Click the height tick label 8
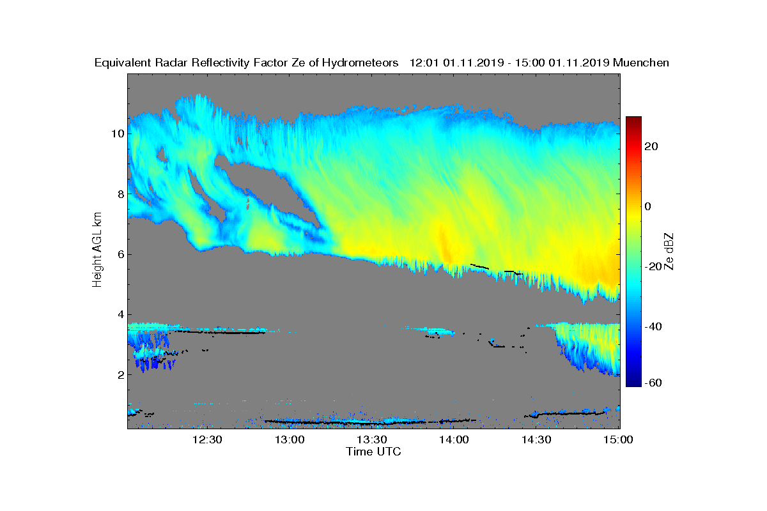 pos(120,194)
